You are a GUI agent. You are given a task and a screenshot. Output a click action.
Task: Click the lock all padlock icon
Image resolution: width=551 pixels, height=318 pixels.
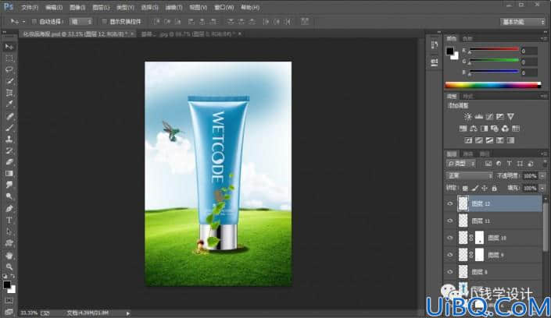[x=495, y=189]
